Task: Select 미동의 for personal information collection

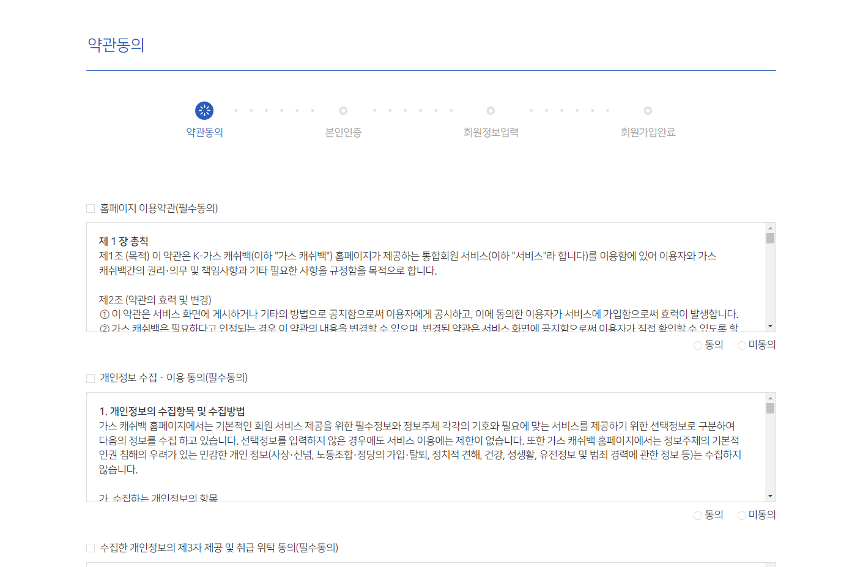Action: [741, 515]
